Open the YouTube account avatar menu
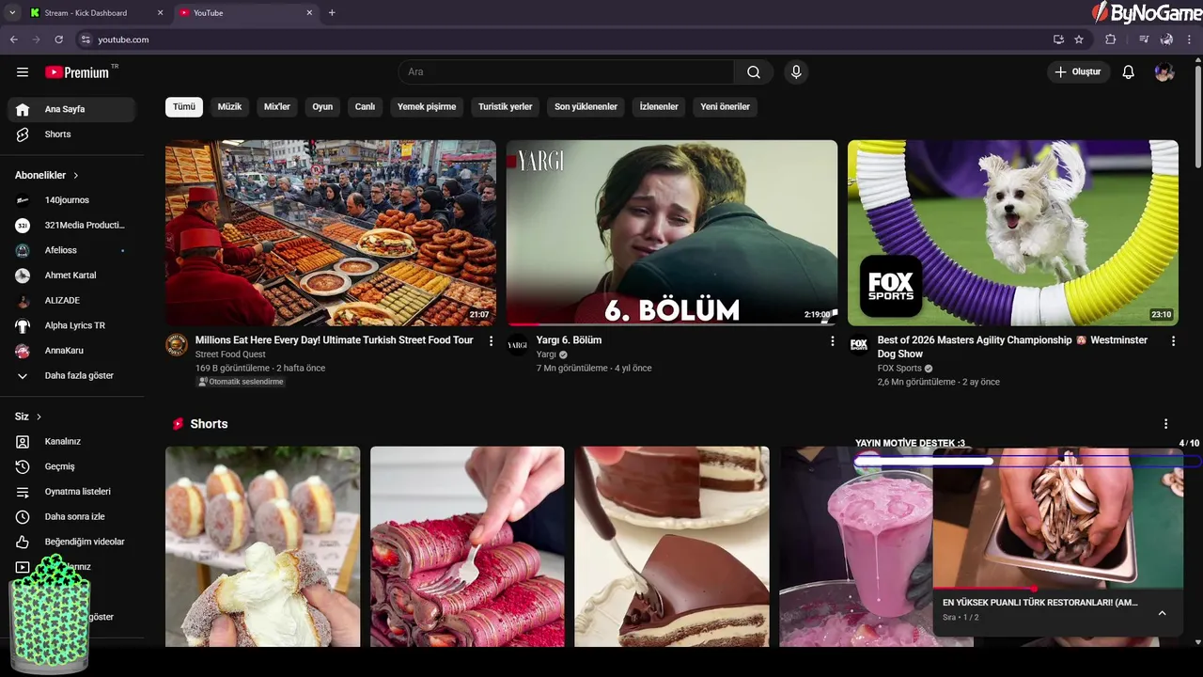 point(1164,72)
